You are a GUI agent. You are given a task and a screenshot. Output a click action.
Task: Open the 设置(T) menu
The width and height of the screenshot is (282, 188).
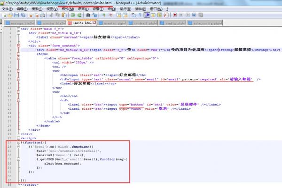(x=98, y=9)
